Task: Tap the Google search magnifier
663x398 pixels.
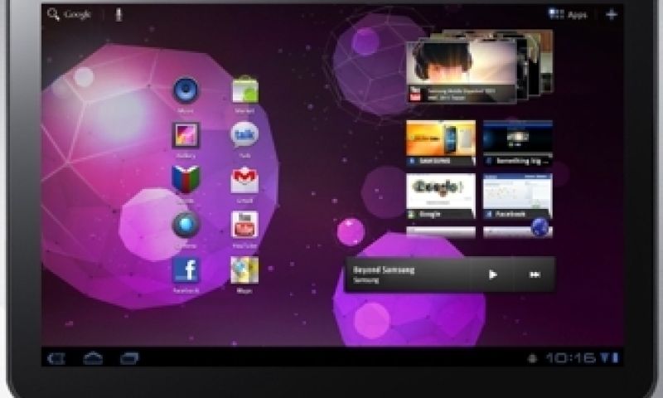Action: click(x=53, y=14)
